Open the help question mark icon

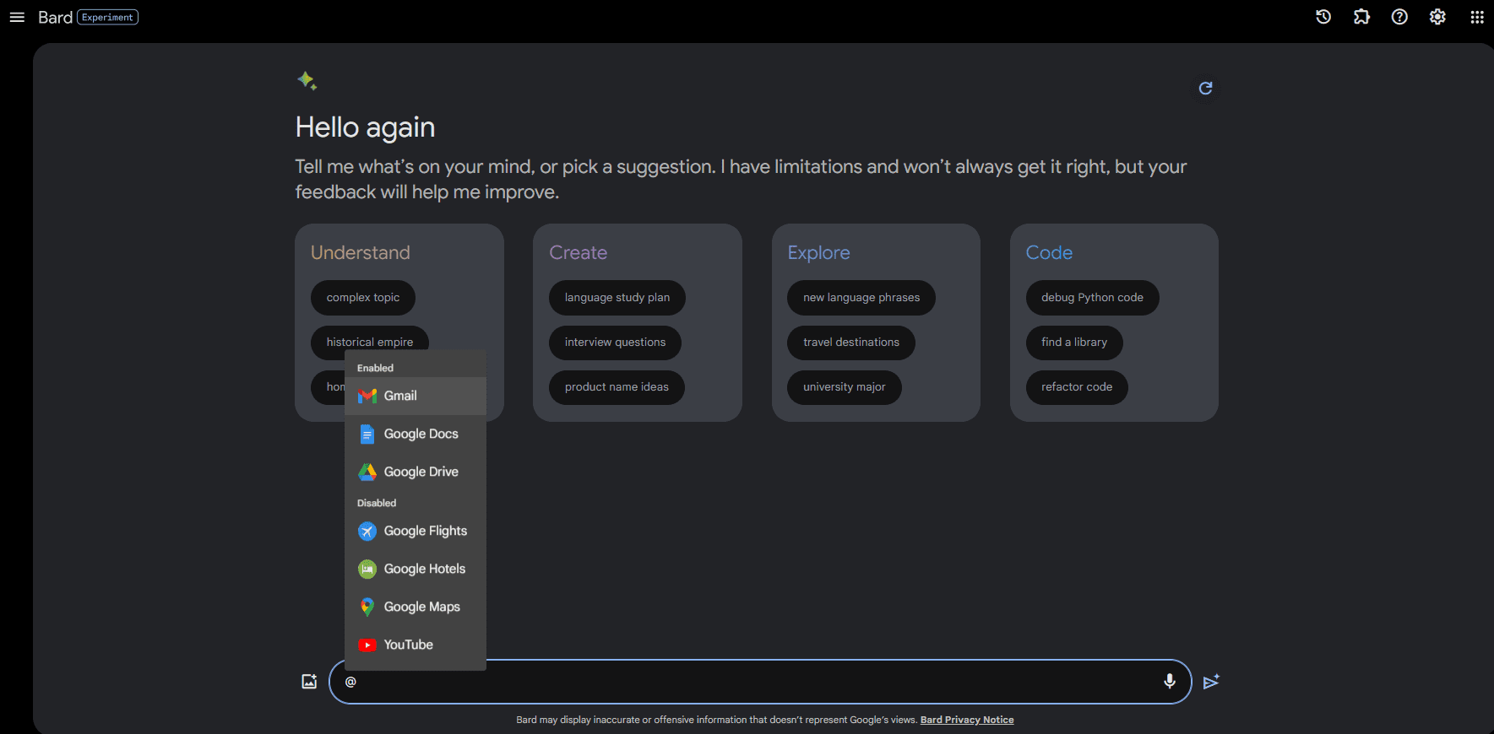click(x=1399, y=17)
